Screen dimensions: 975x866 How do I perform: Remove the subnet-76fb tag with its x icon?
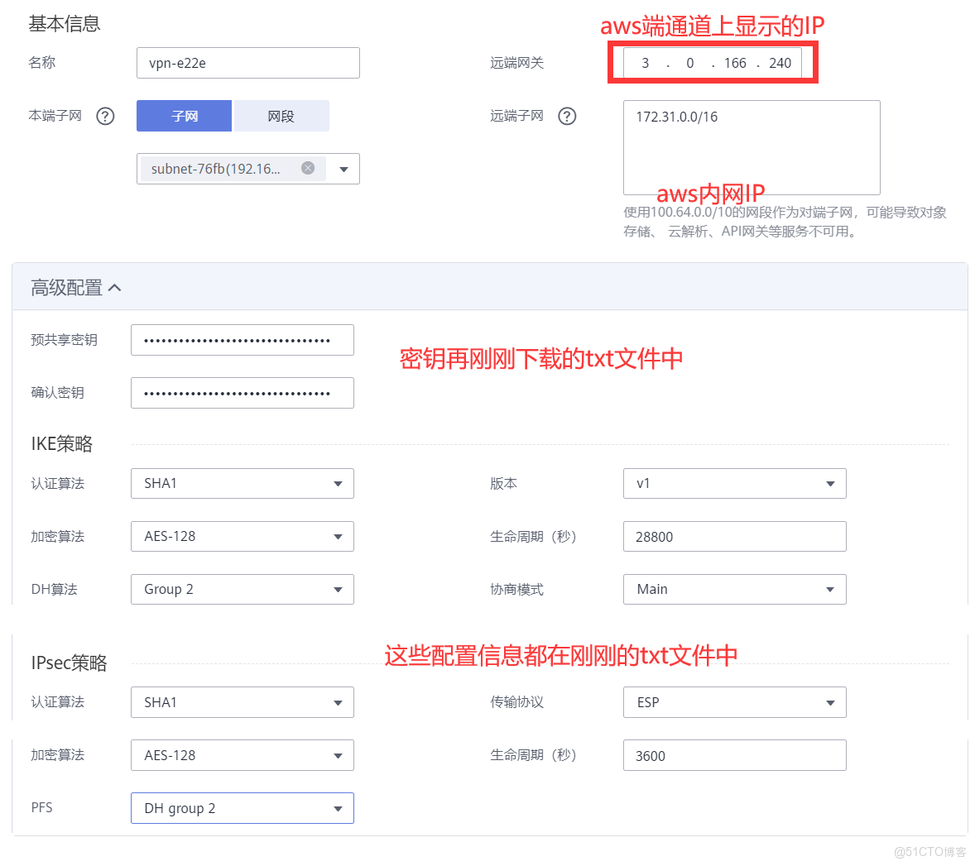[308, 169]
